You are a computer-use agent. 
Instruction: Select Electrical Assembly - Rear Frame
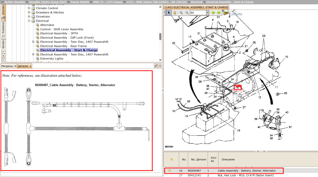(x=63, y=46)
